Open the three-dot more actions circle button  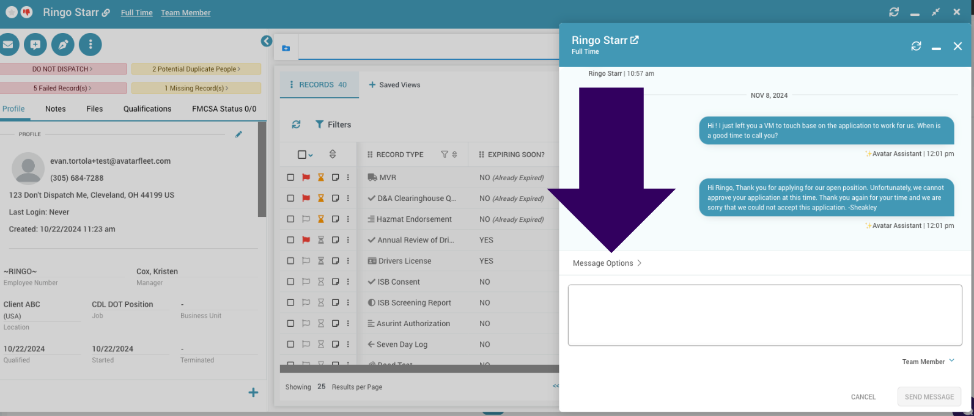pyautogui.click(x=90, y=45)
